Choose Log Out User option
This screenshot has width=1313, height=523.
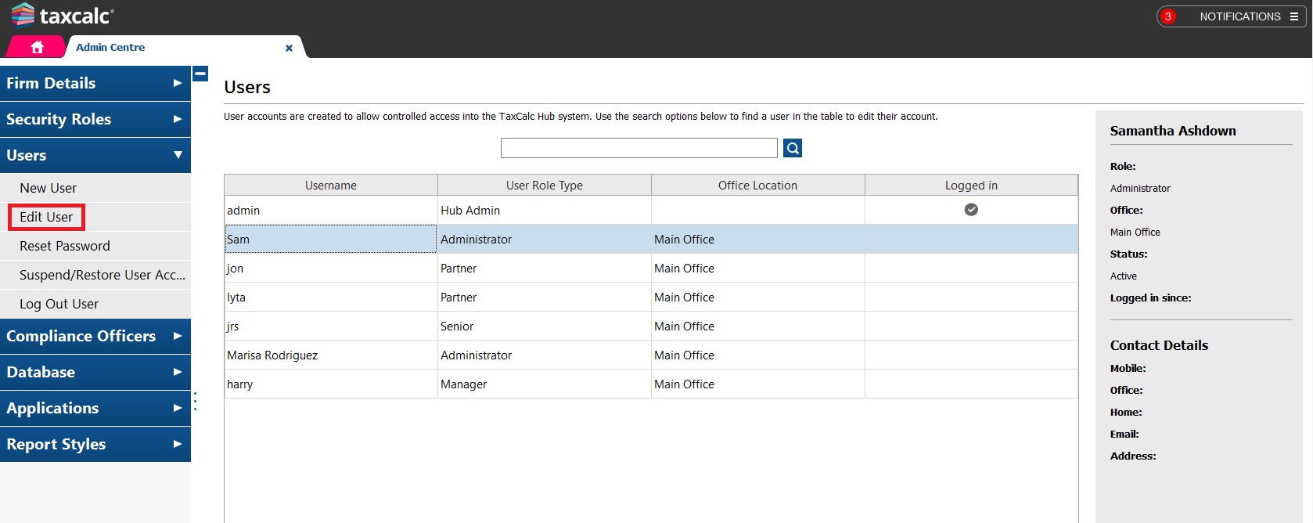pos(59,304)
